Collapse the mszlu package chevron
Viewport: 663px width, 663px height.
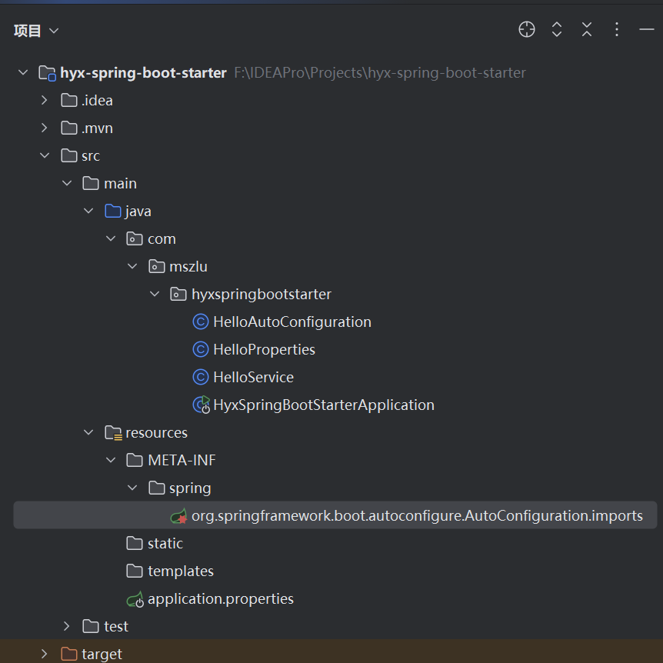tap(132, 266)
